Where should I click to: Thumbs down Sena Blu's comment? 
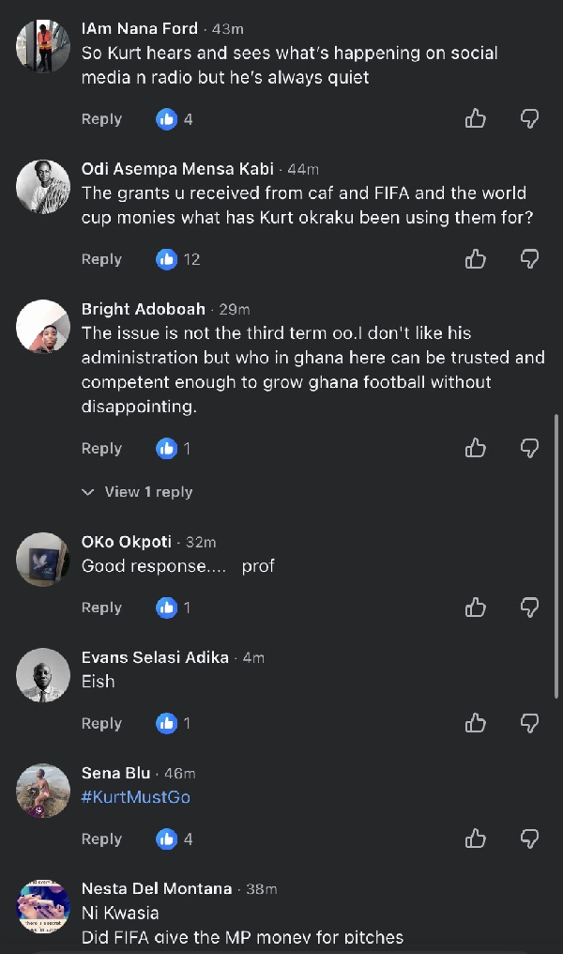[529, 839]
